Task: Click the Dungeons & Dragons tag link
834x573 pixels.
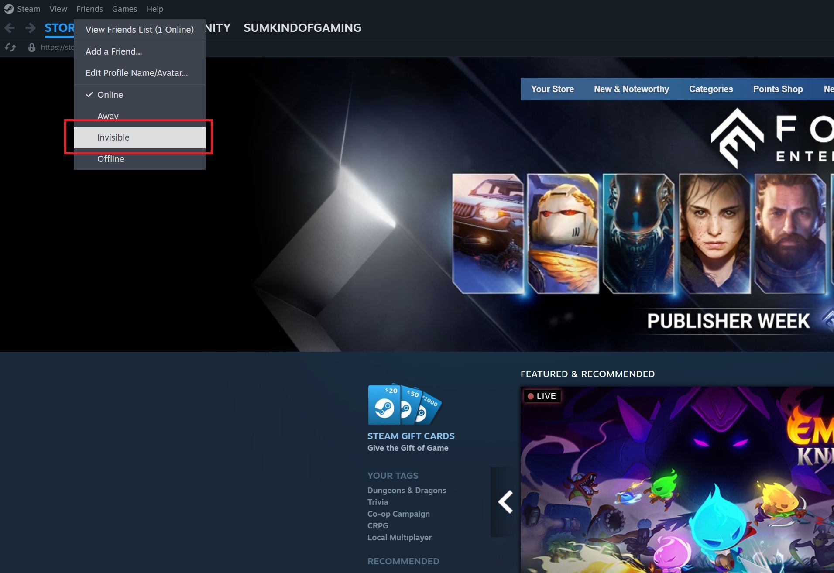Action: point(406,490)
